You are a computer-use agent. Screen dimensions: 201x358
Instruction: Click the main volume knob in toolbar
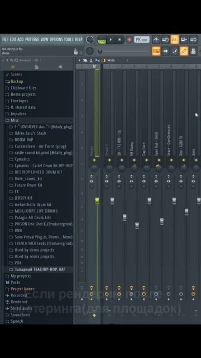90,40
